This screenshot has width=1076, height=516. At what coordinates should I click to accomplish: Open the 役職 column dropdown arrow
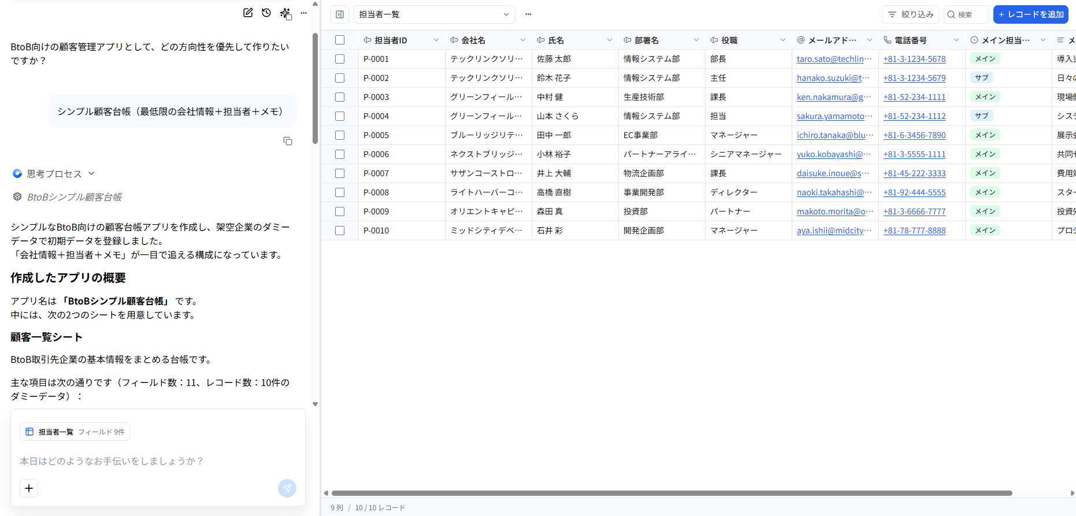pos(782,40)
